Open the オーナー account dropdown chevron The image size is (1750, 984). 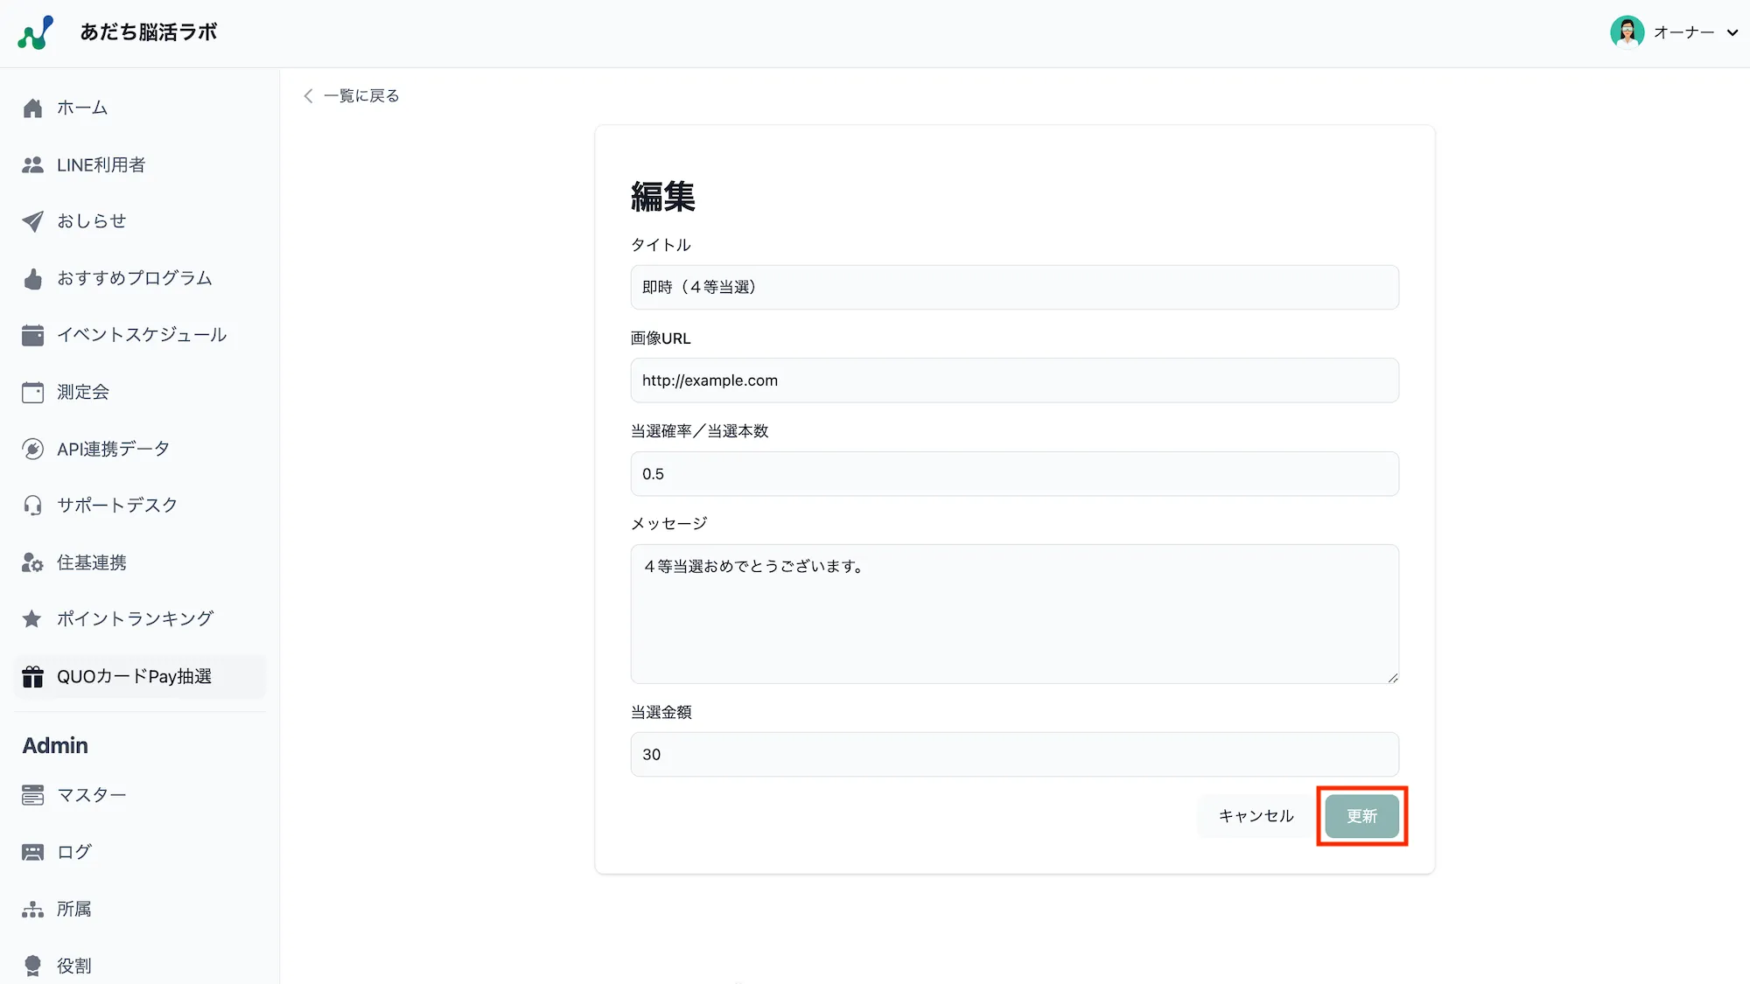pyautogui.click(x=1732, y=32)
